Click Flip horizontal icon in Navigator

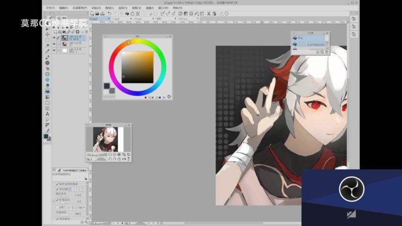click(x=124, y=159)
